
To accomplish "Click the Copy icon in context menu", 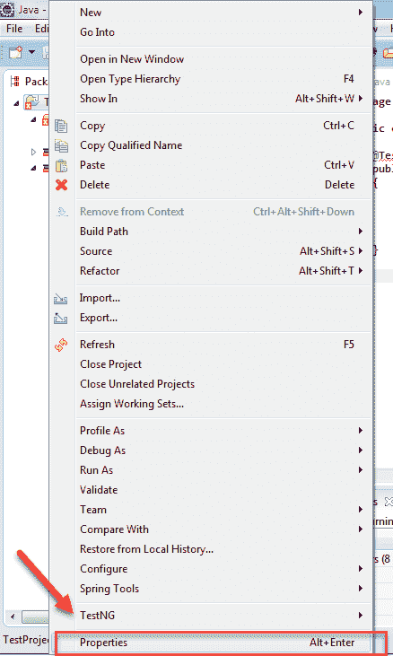I will point(61,126).
